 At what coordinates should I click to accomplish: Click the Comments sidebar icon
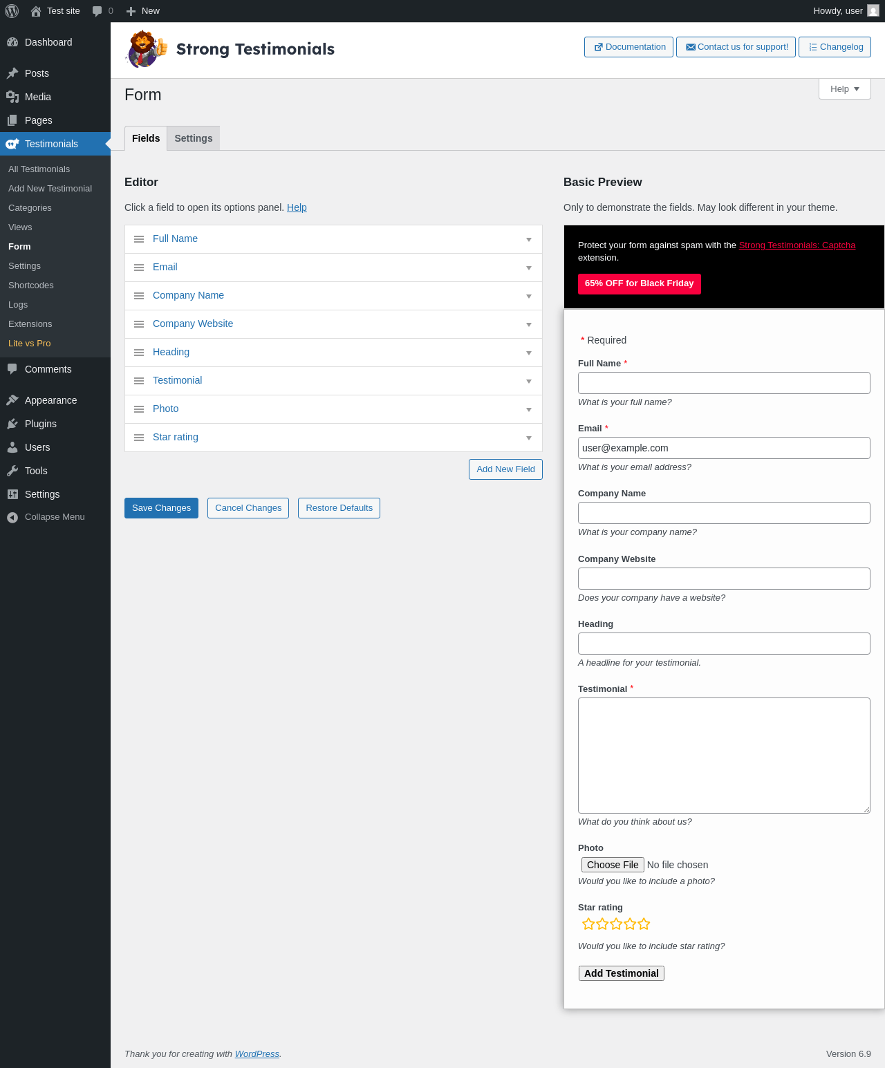tap(12, 369)
